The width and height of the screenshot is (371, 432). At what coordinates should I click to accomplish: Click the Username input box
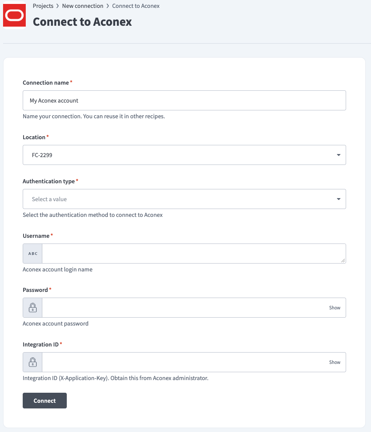click(192, 253)
